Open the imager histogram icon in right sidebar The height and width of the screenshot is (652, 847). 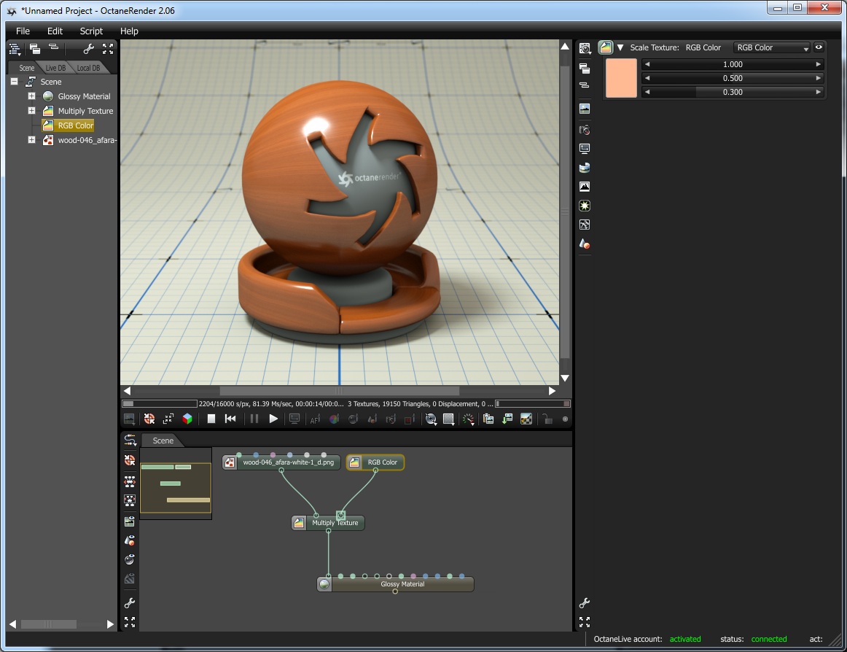(x=585, y=187)
